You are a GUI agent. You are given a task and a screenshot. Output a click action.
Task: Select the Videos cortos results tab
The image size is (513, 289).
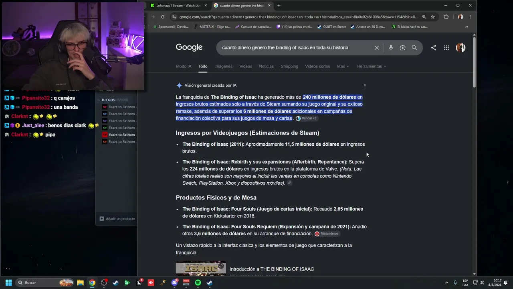[x=317, y=66]
